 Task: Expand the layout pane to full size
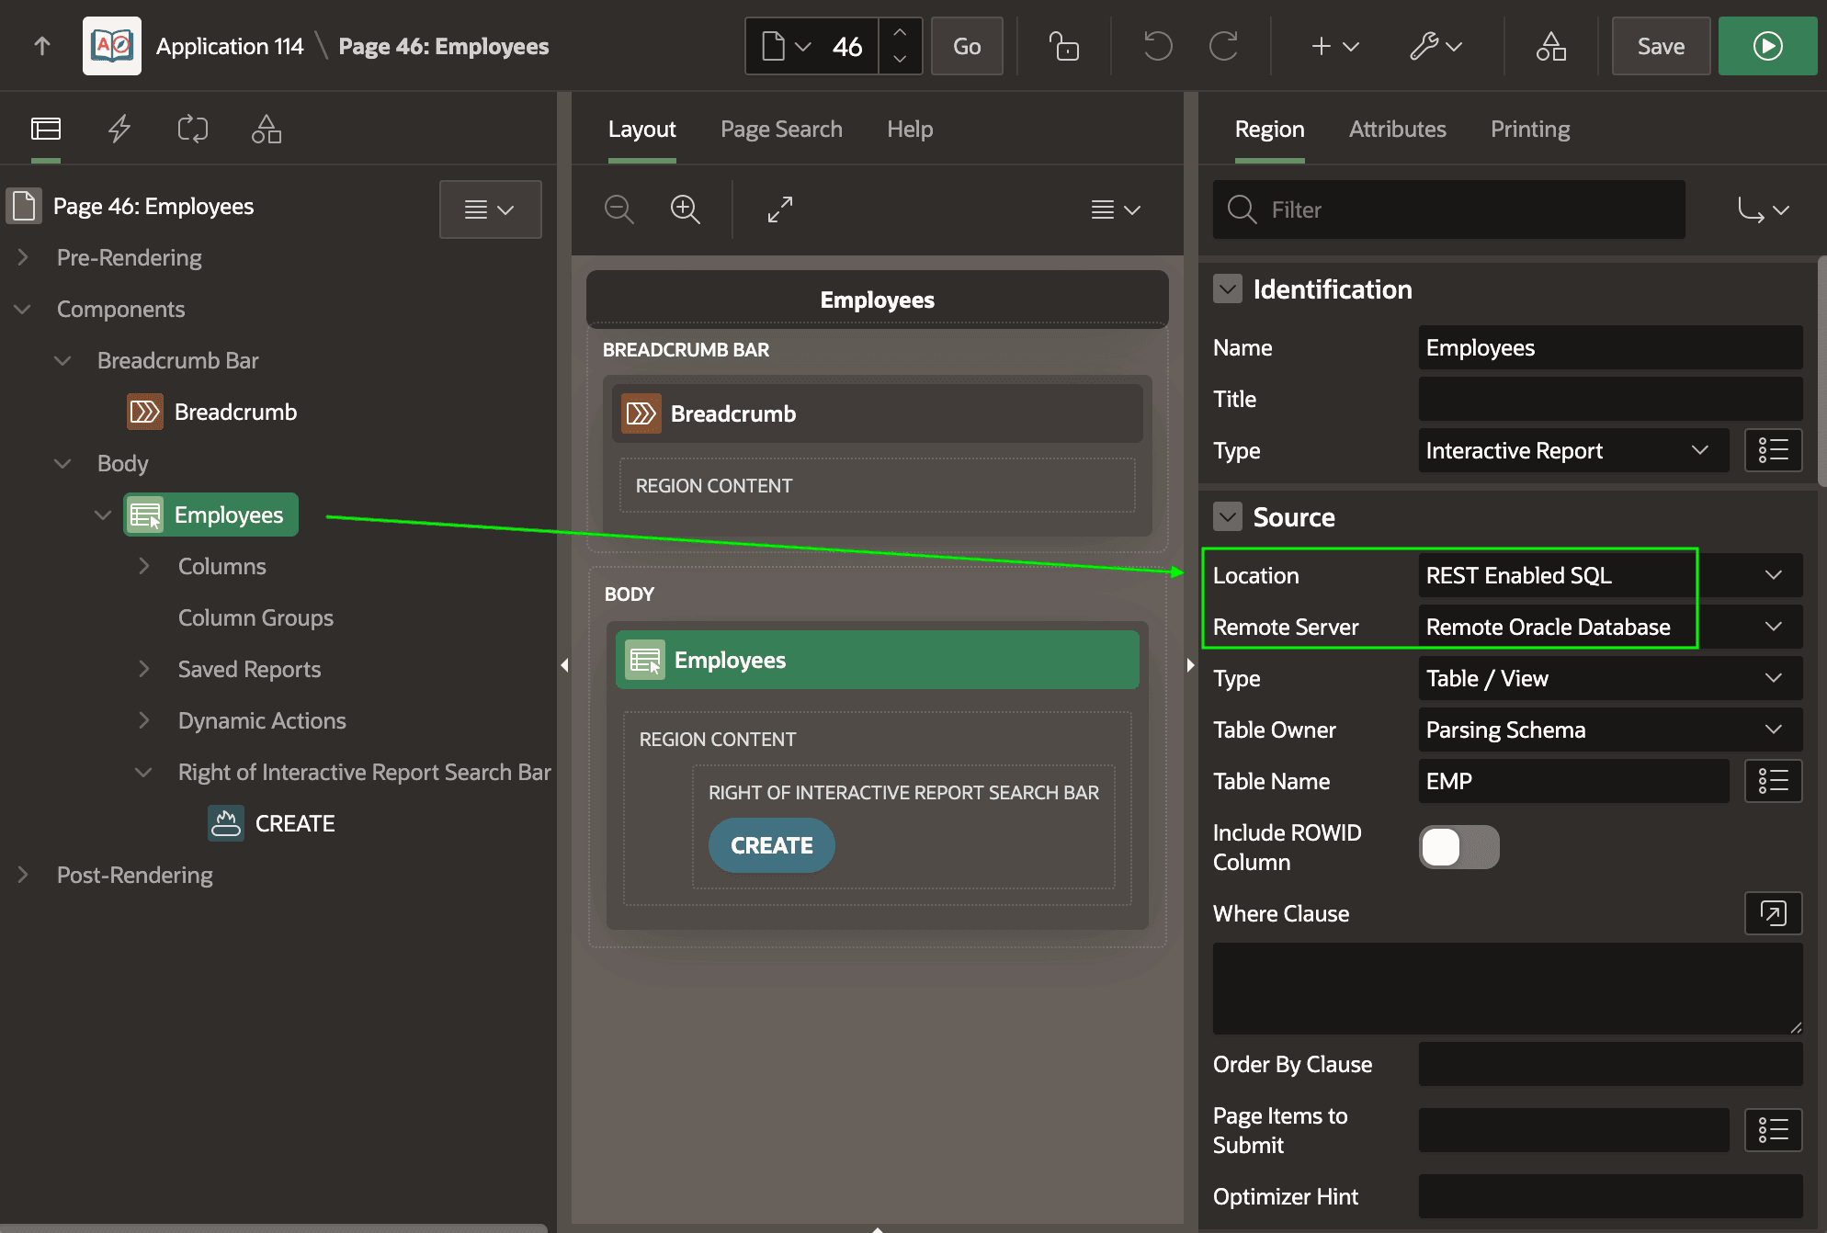click(x=780, y=209)
